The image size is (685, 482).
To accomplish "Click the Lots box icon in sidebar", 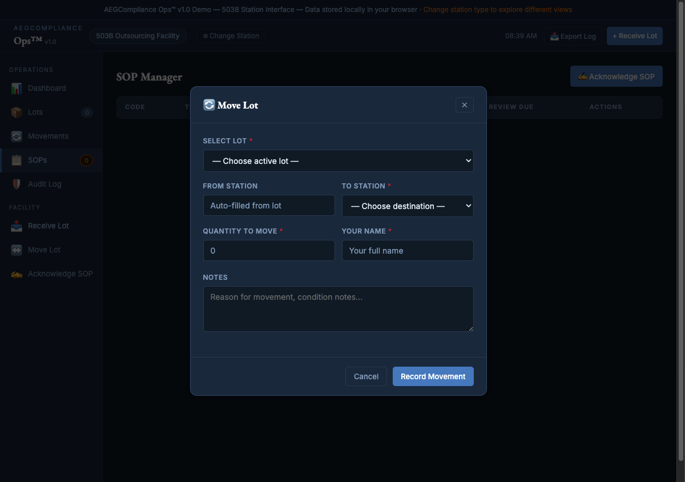I will (17, 113).
